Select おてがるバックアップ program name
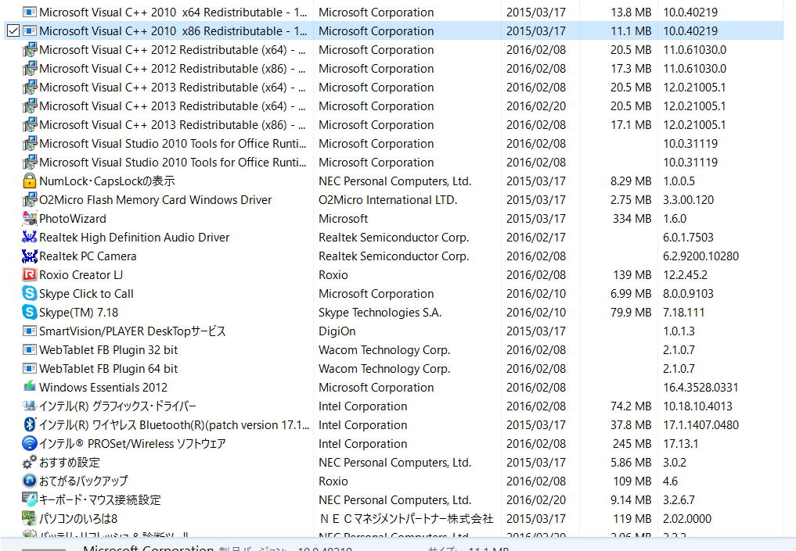This screenshot has width=796, height=551. click(84, 481)
